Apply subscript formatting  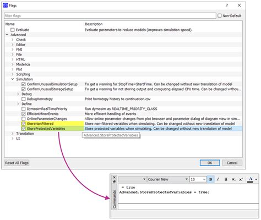[233, 179]
